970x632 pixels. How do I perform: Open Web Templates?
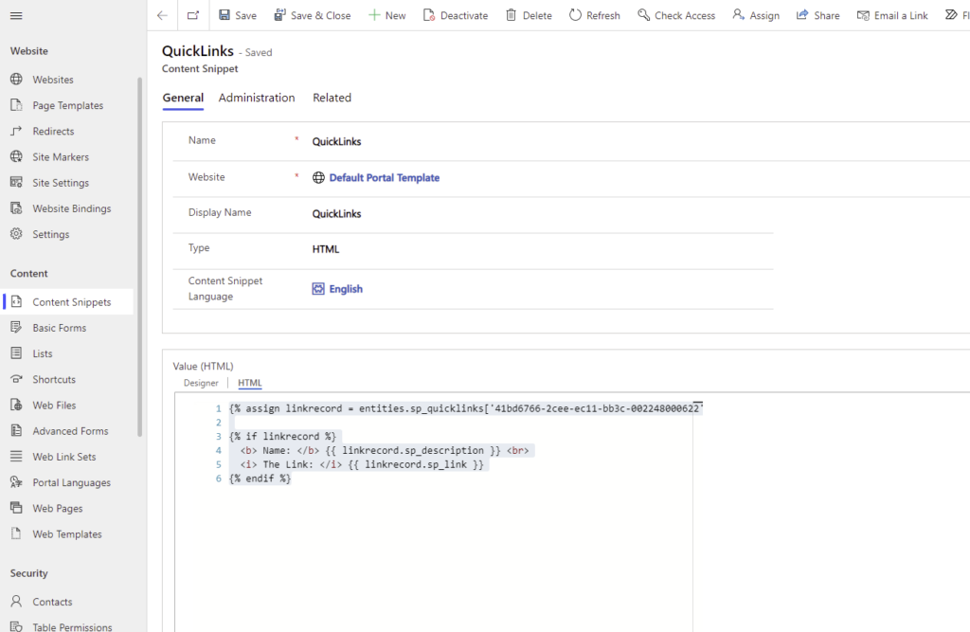[x=67, y=534]
